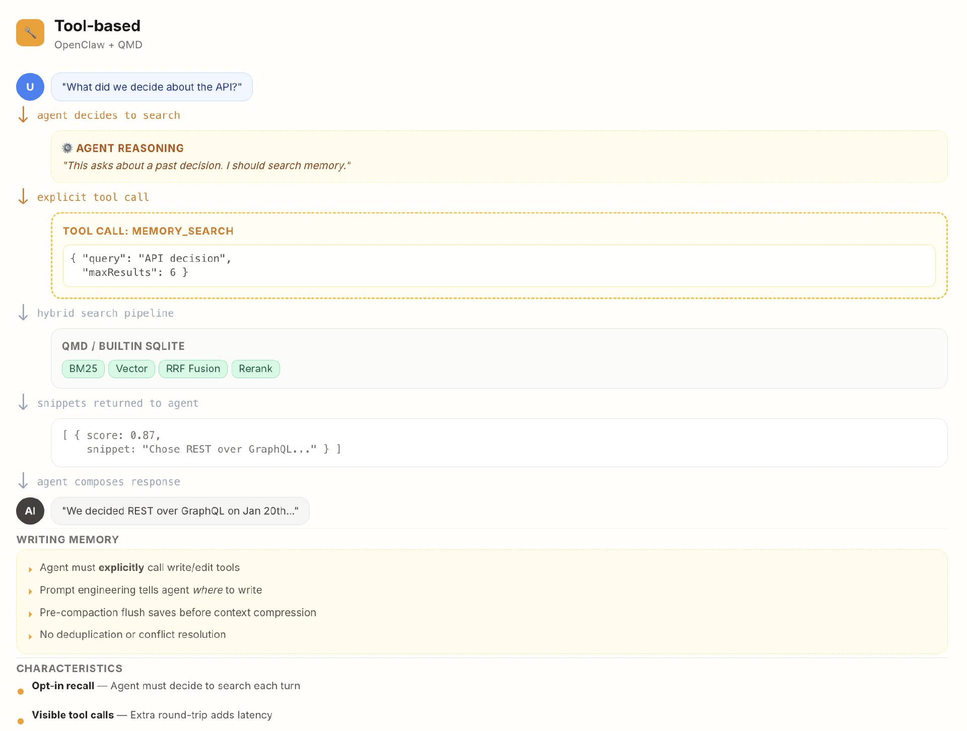
Task: Click the RRF Fusion tag
Action: tap(193, 369)
